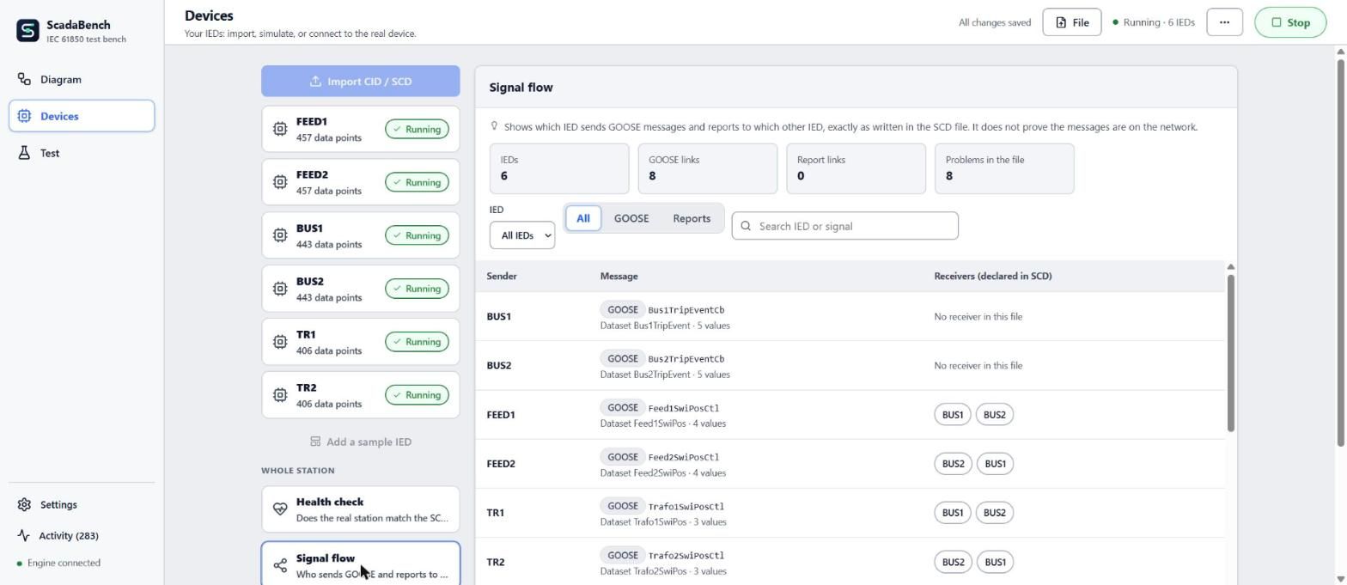Screen dimensions: 1347x585
Task: Click the Report links count card
Action: pyautogui.click(x=856, y=168)
